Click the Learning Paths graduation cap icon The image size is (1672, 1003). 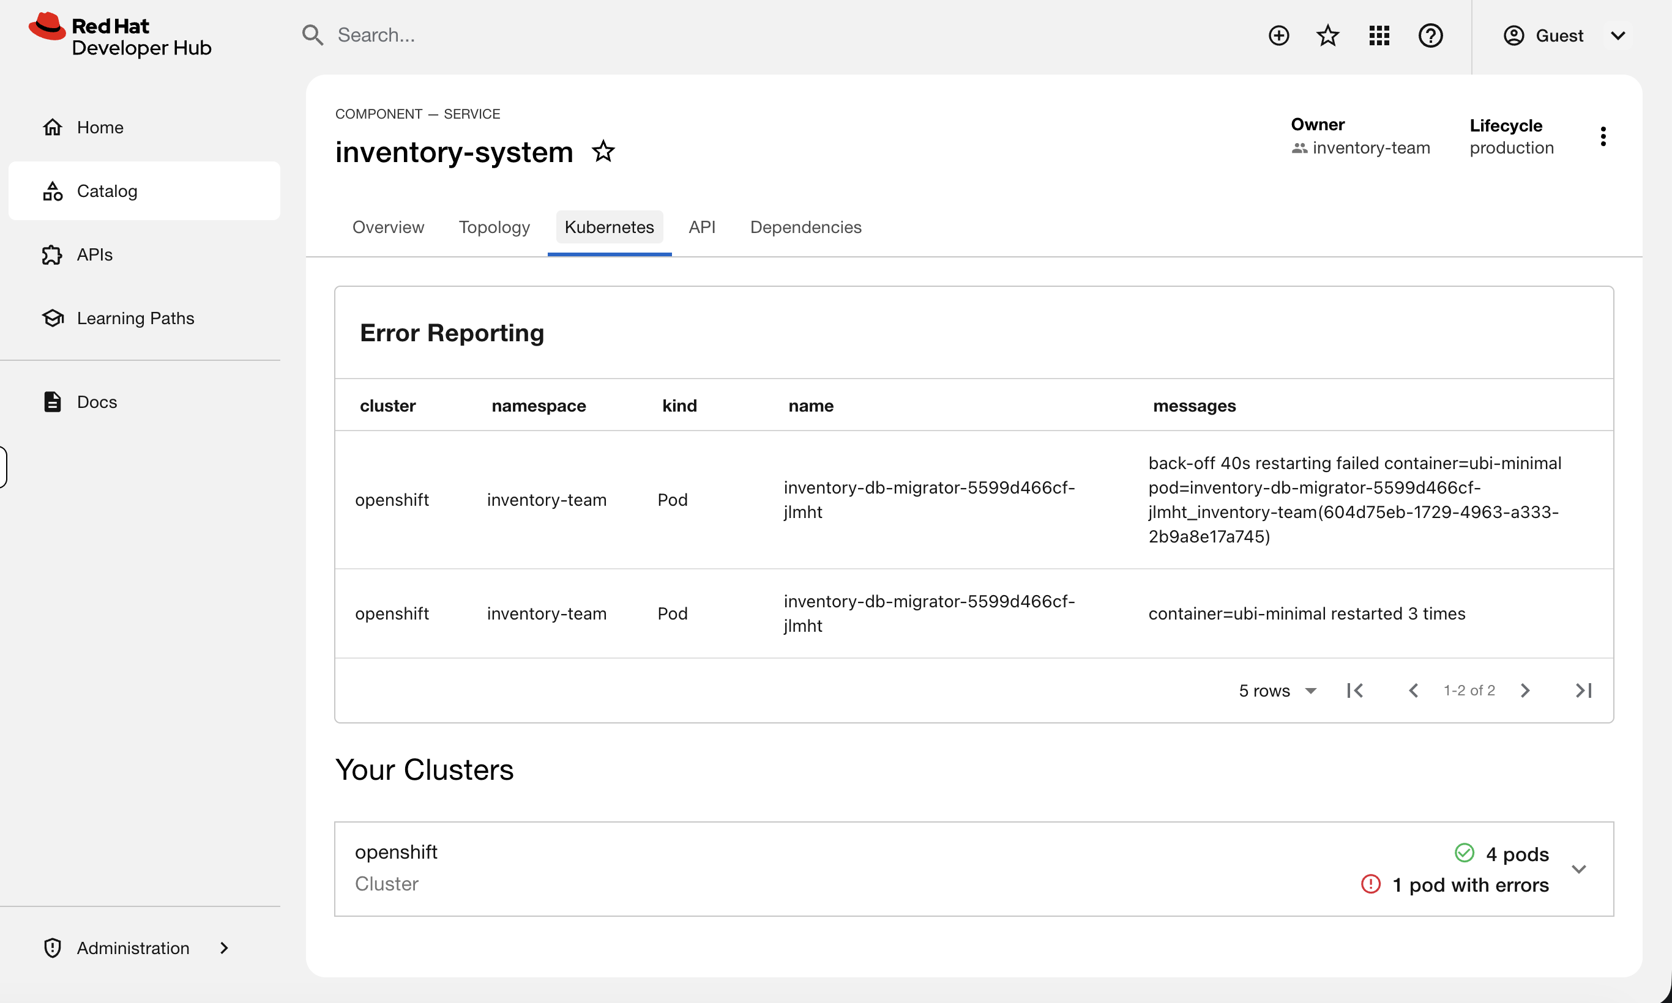tap(53, 317)
